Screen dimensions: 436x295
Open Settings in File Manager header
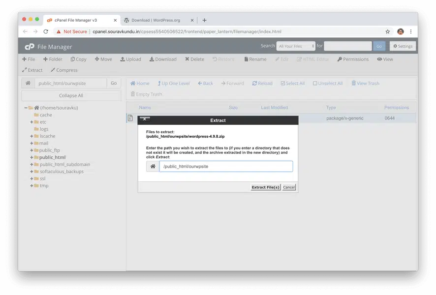tap(402, 46)
